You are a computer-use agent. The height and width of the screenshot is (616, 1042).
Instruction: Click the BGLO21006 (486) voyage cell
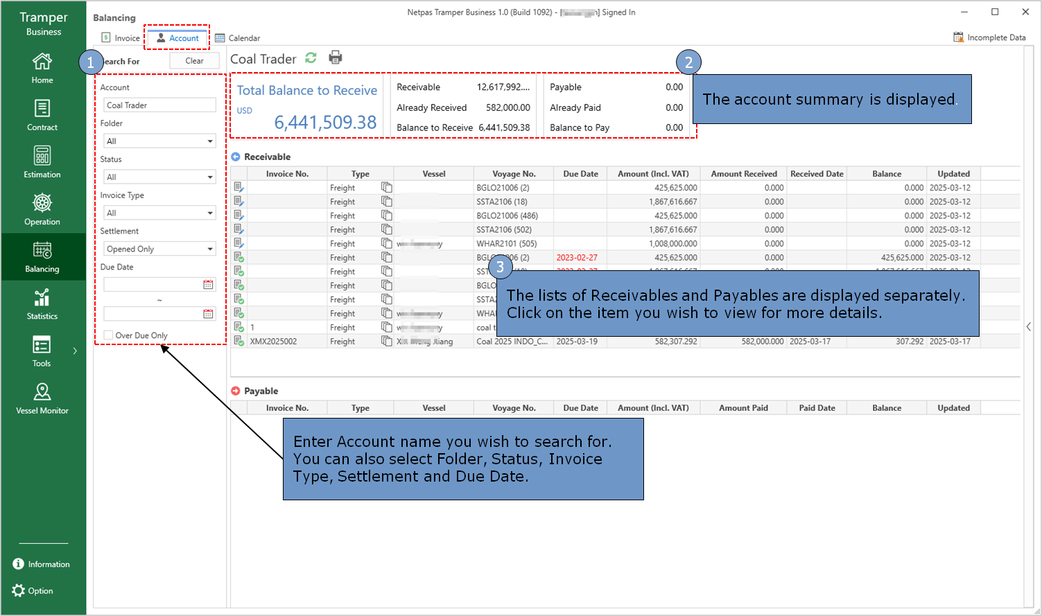514,216
